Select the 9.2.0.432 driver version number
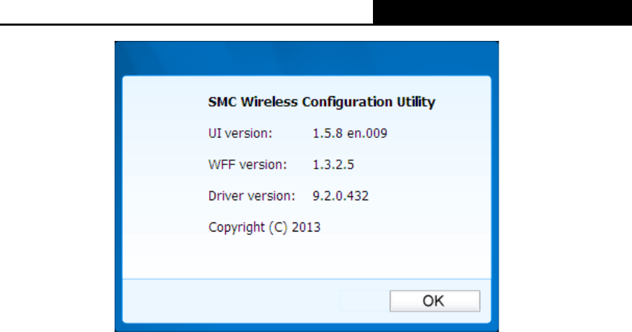This screenshot has width=632, height=332. 341,195
